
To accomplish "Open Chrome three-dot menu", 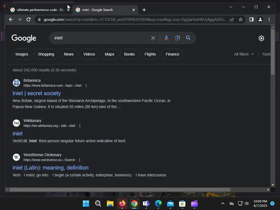I will (x=269, y=19).
